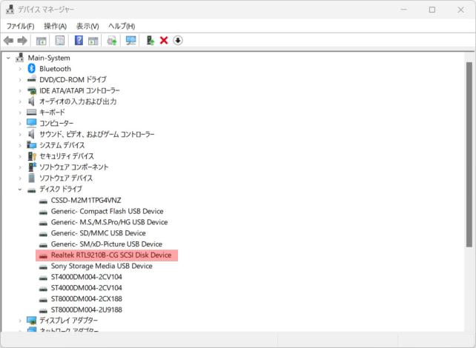Expand the Bluetooth category
This screenshot has height=348, width=476.
pyautogui.click(x=20, y=69)
